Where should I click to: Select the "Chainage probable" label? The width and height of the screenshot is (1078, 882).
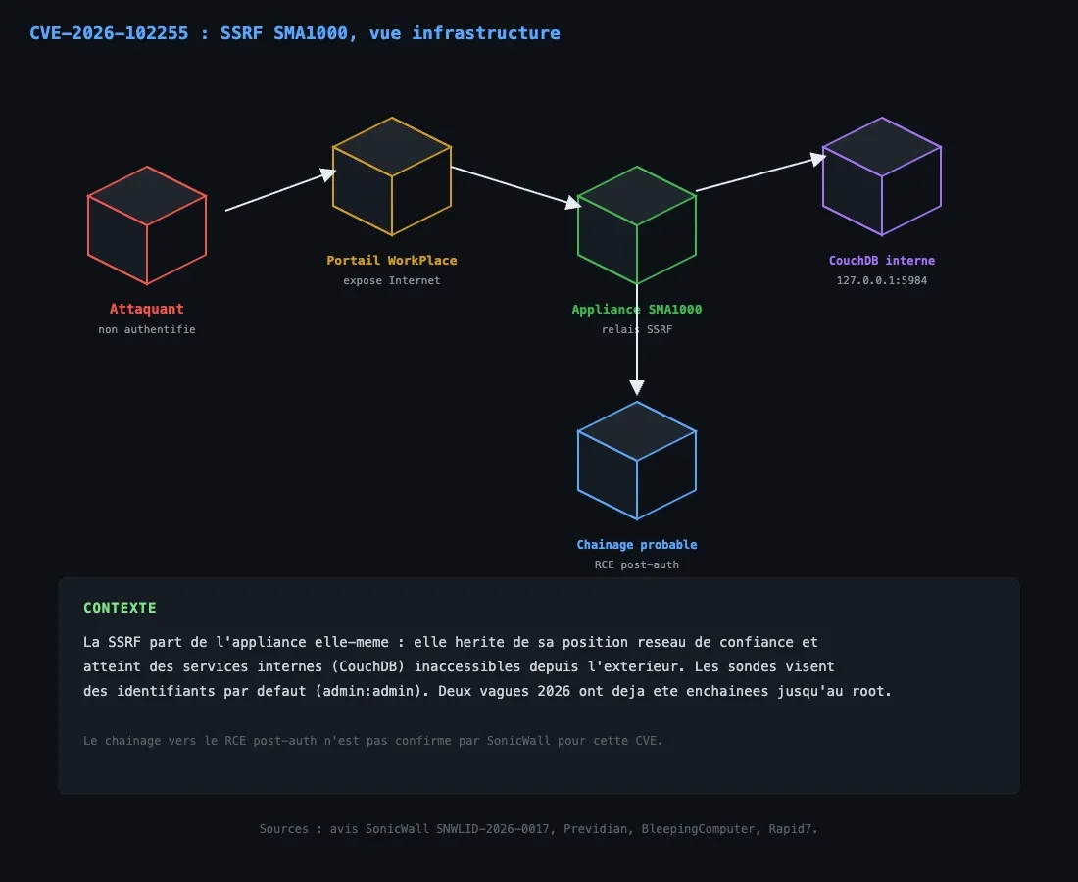tap(637, 545)
